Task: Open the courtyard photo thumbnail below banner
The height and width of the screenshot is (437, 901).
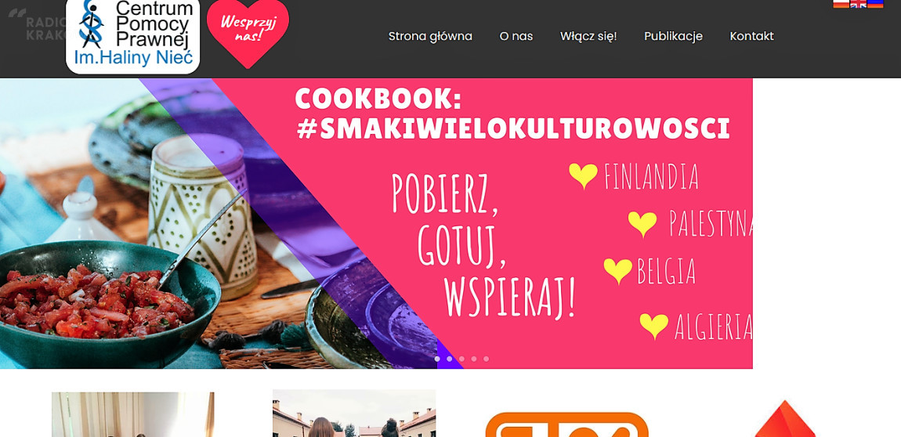Action: (x=354, y=414)
